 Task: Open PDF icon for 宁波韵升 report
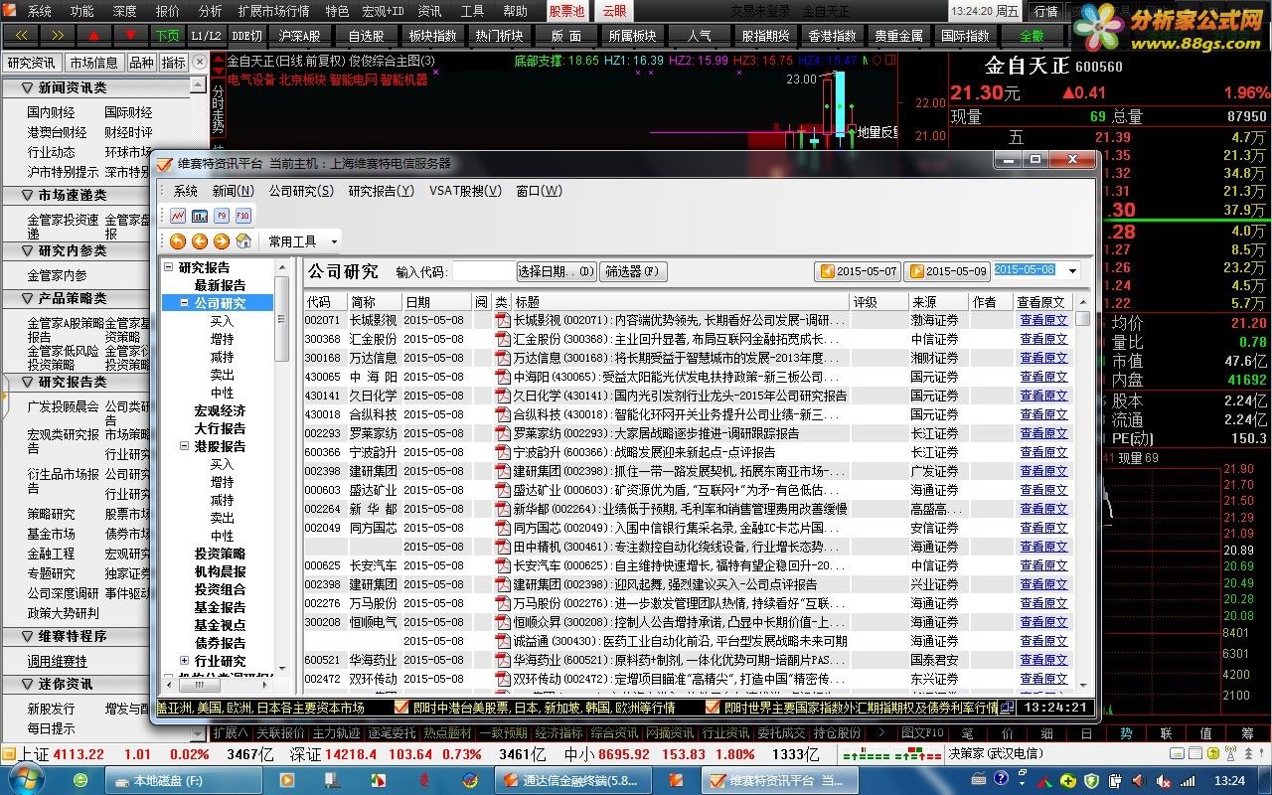click(503, 452)
